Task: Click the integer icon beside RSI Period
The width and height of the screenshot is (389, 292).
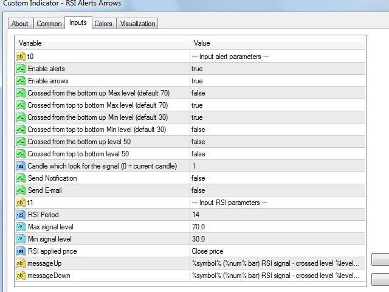Action: click(x=21, y=215)
